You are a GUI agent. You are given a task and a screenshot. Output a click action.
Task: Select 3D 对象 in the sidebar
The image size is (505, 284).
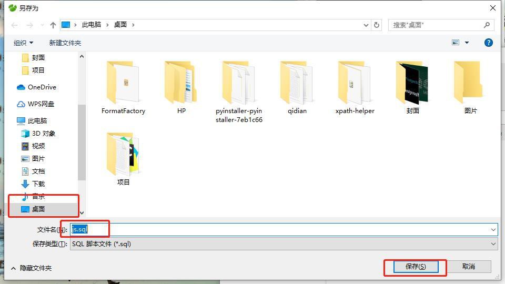(x=38, y=133)
